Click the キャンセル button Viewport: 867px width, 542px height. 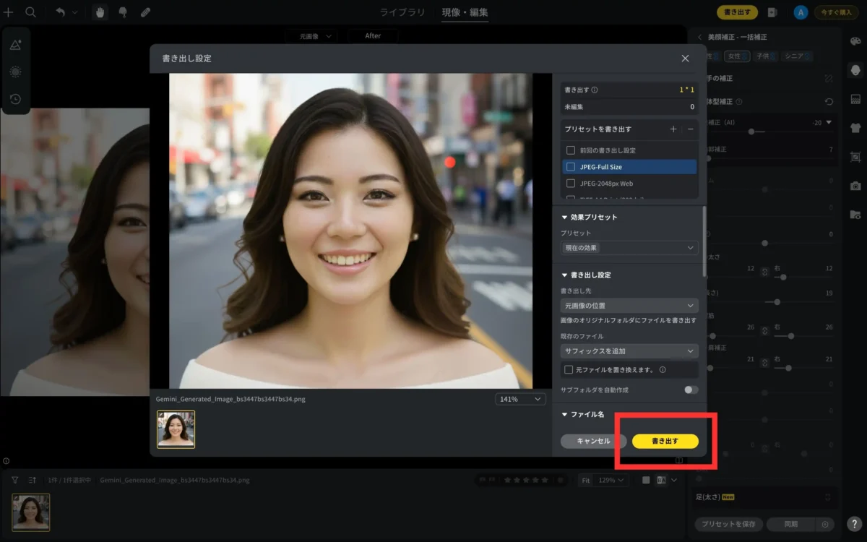coord(593,441)
